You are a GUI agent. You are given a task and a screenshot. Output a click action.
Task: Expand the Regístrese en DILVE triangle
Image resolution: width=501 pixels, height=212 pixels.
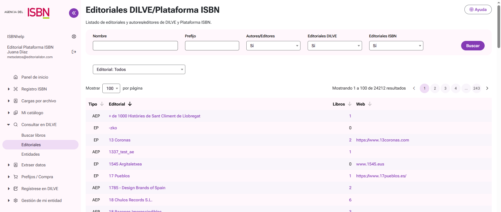9,189
